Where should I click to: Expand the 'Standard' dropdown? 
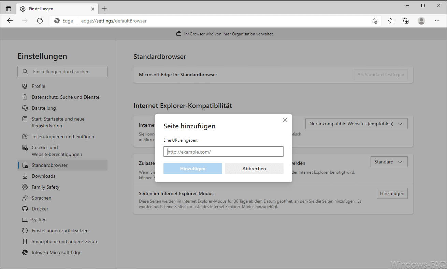[x=389, y=162]
